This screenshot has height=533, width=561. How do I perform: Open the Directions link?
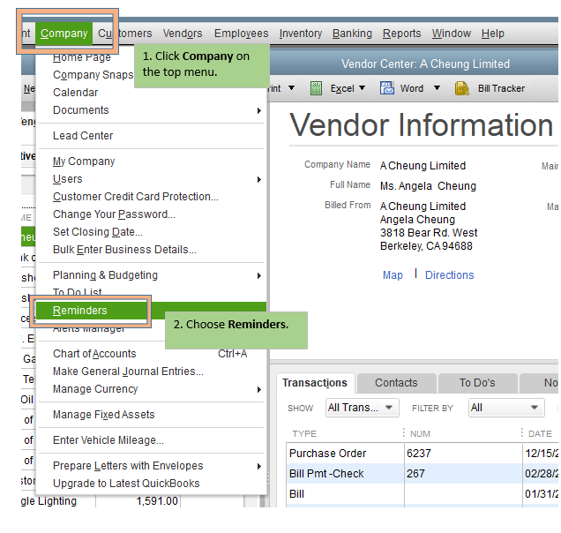point(449,275)
